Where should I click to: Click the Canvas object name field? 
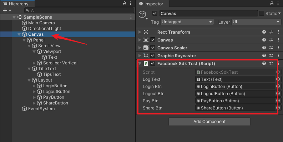tap(208, 13)
